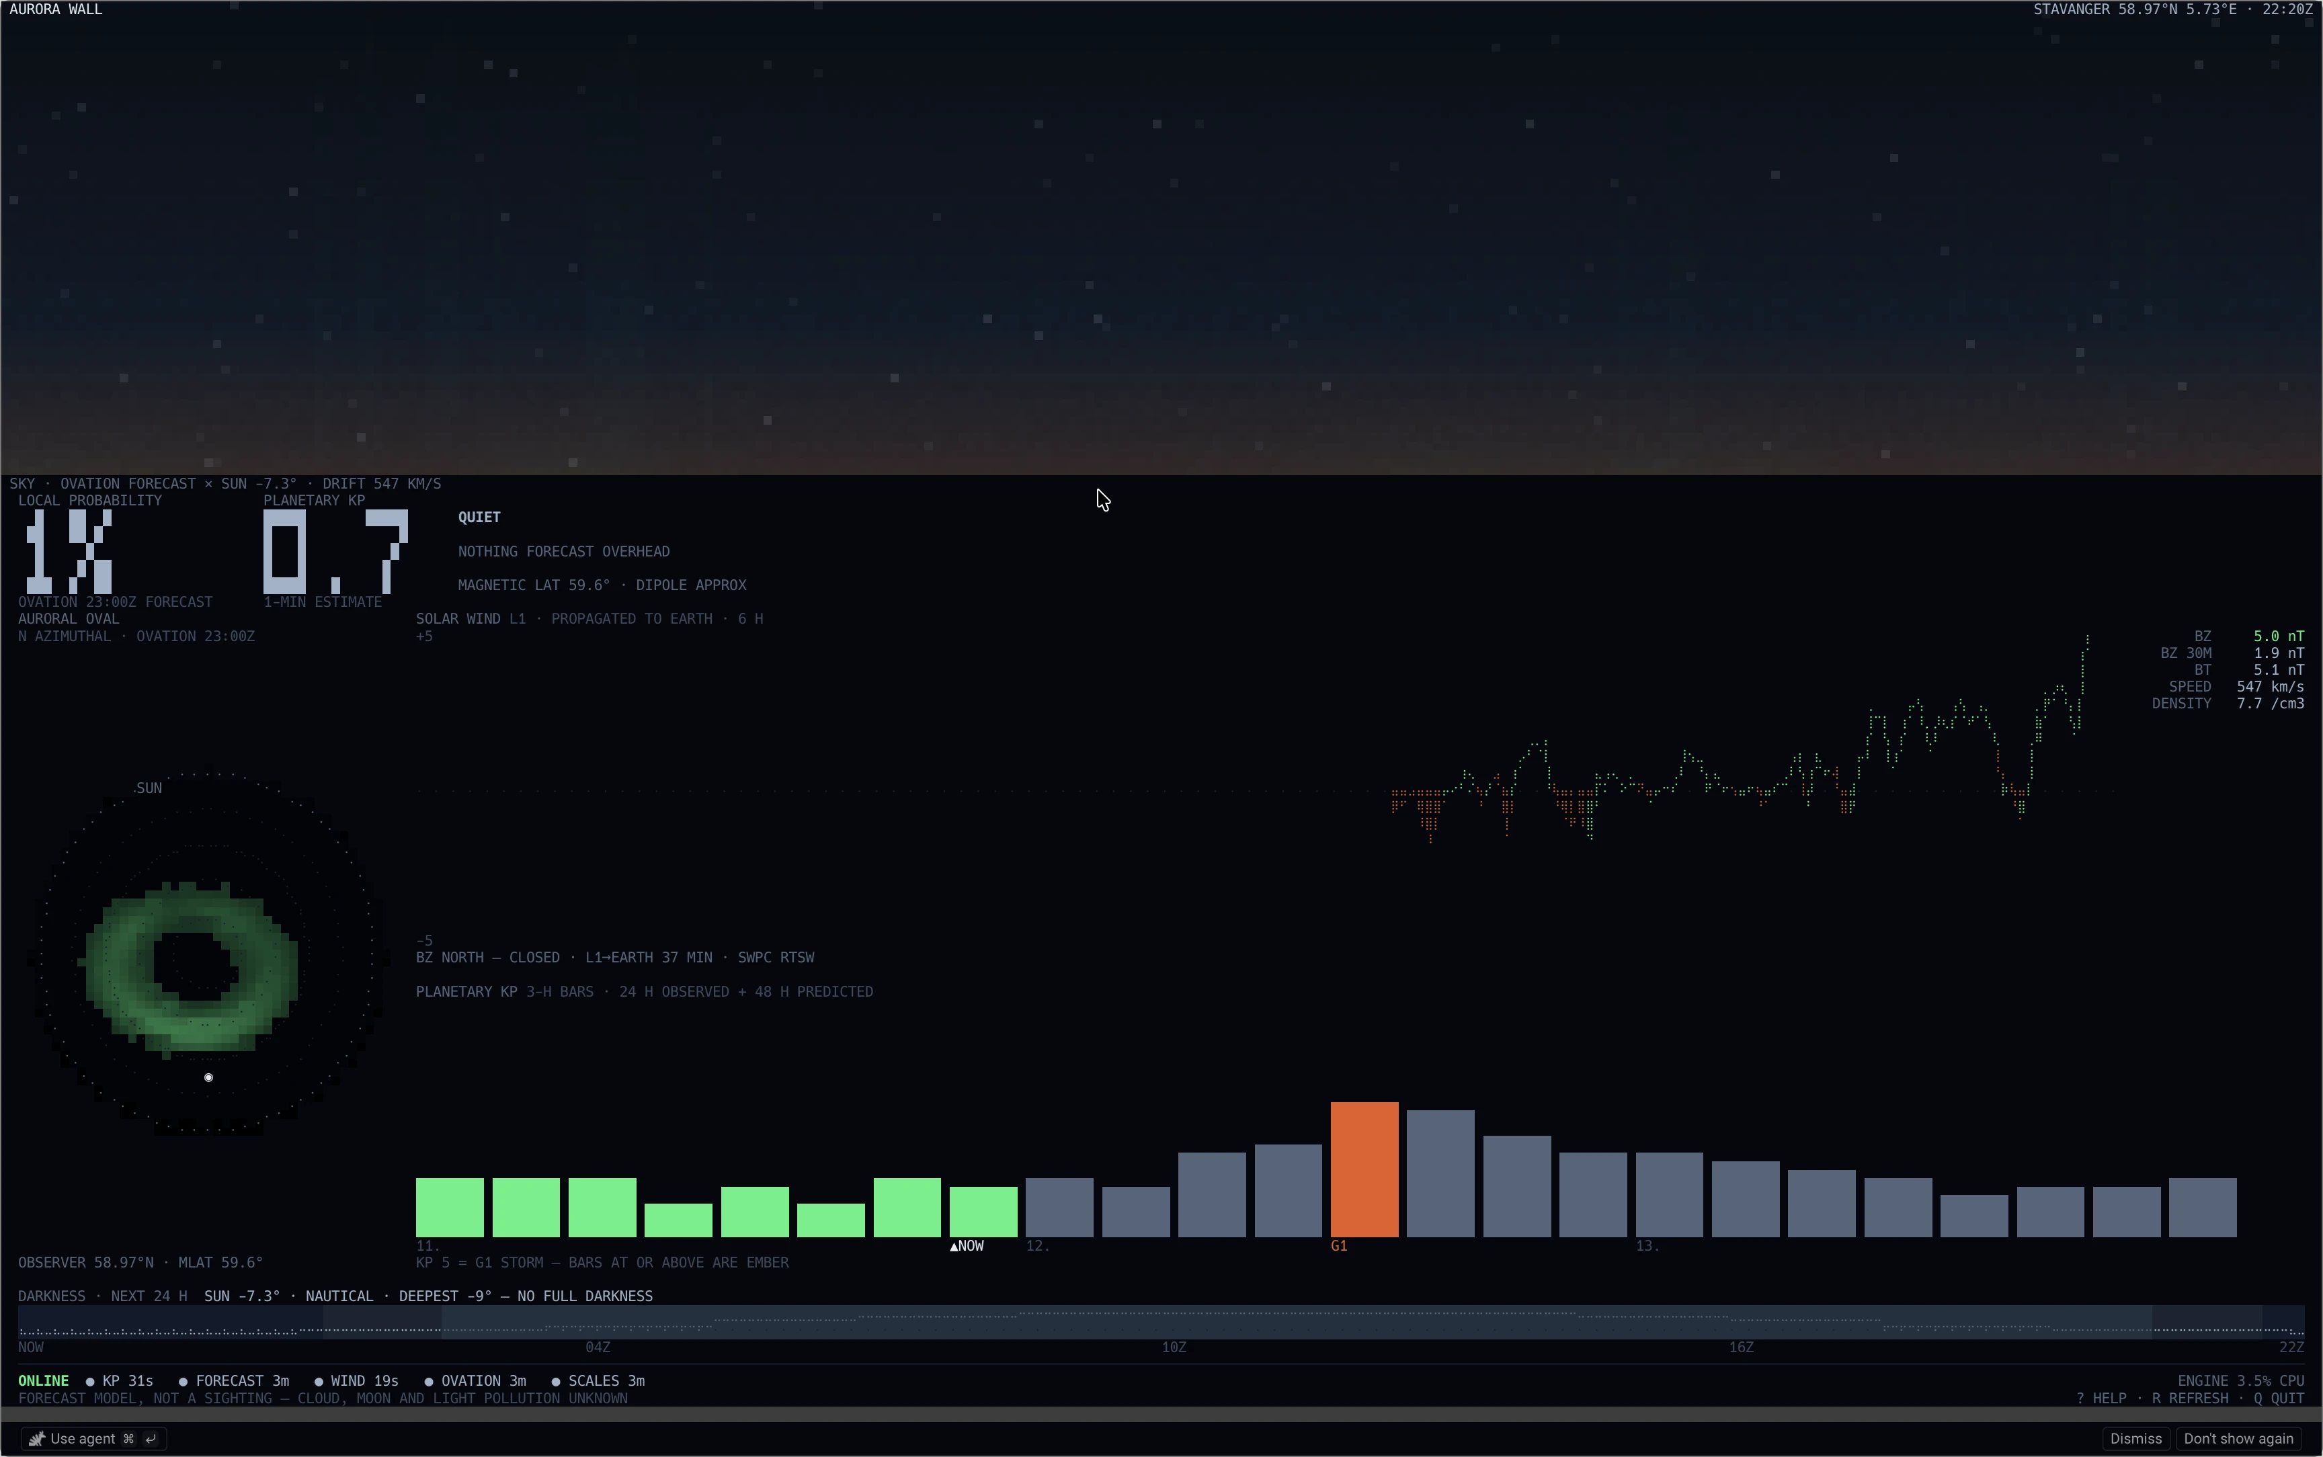Screen dimensions: 2323x1457
Task: Click the horizontal scrollbar above agent bar
Action: 1161,1413
